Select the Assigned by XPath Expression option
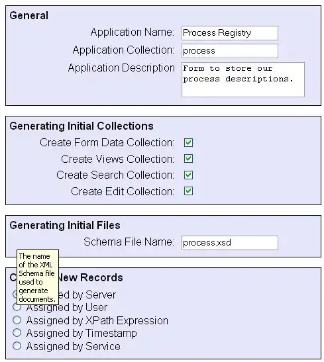This screenshot has width=324, height=362. click(17, 320)
